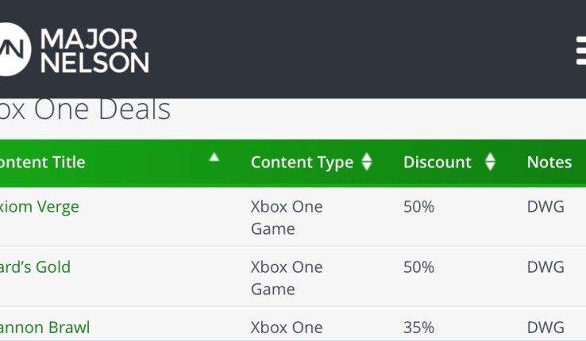
Task: Click the 50% discount for Bard's Gold
Action: point(418,267)
